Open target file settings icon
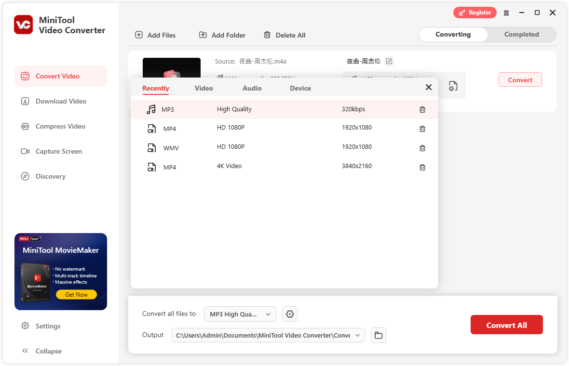The height and width of the screenshot is (366, 569). point(453,86)
